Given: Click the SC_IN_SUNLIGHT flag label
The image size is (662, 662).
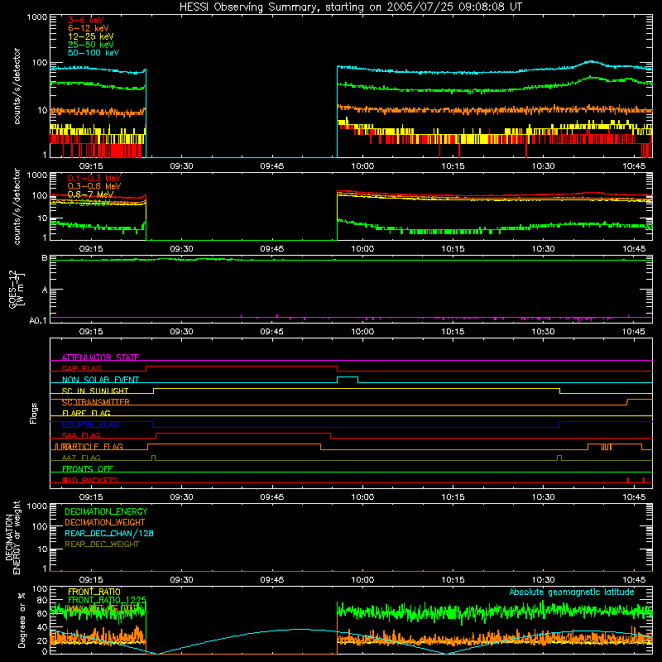Looking at the screenshot, I should coord(95,391).
